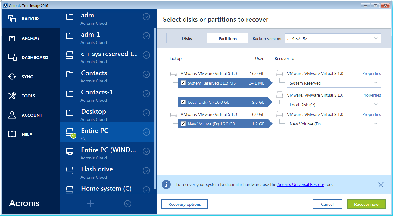Open Tools via wrench icon
The height and width of the screenshot is (216, 393).
tap(12, 96)
